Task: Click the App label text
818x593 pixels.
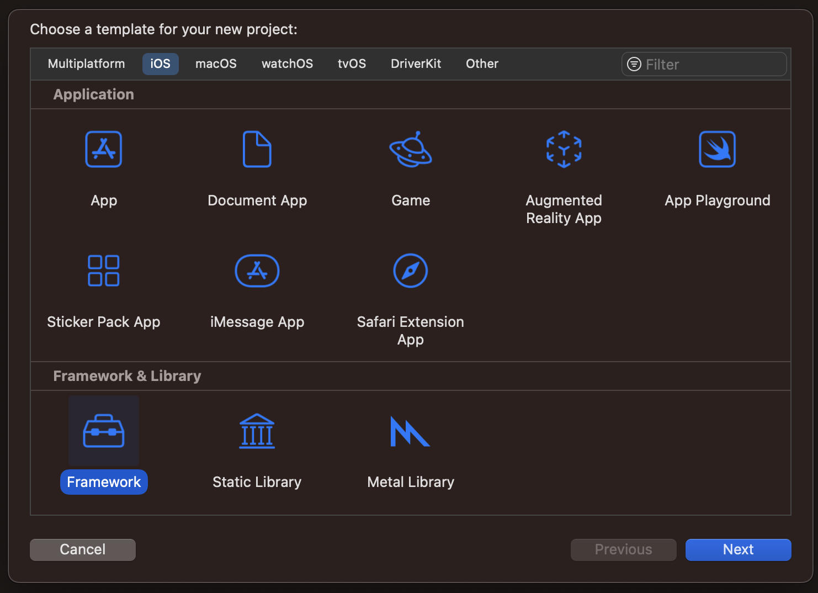Action: coord(104,200)
